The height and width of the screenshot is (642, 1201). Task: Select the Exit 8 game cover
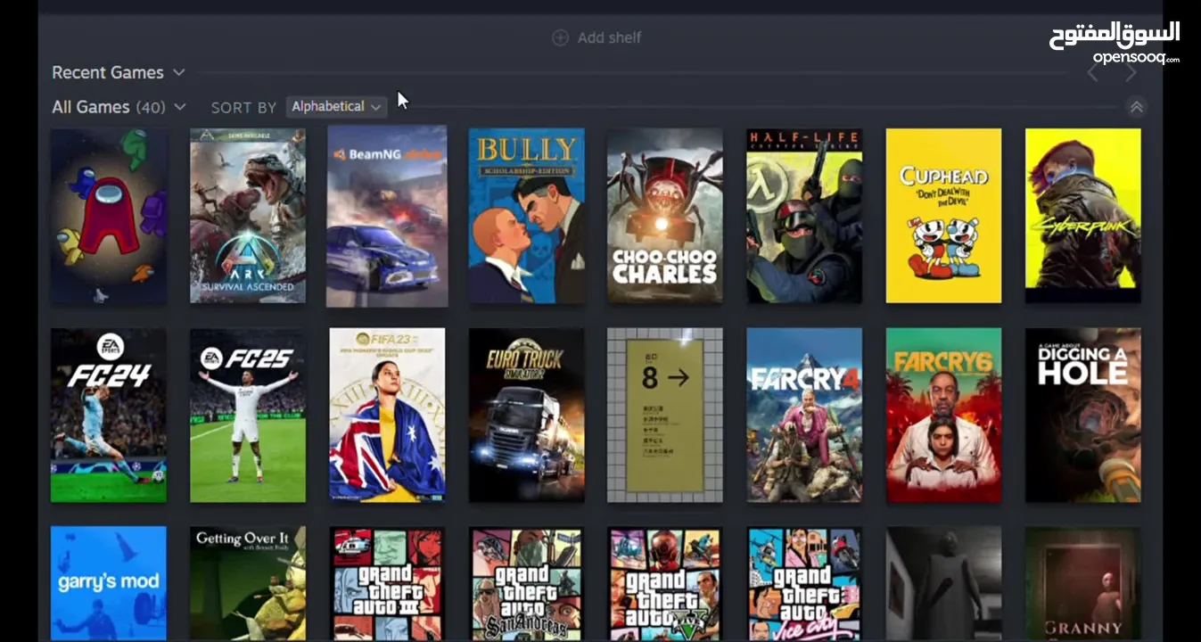pyautogui.click(x=665, y=415)
